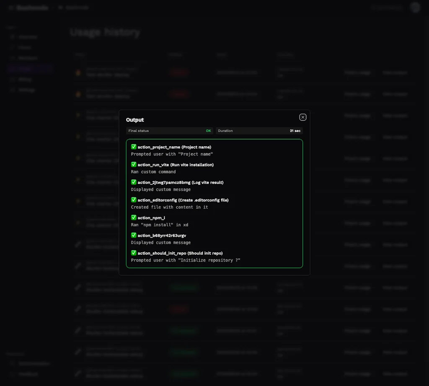Toggle the checkmark next to action_should_init_repo

[134, 253]
